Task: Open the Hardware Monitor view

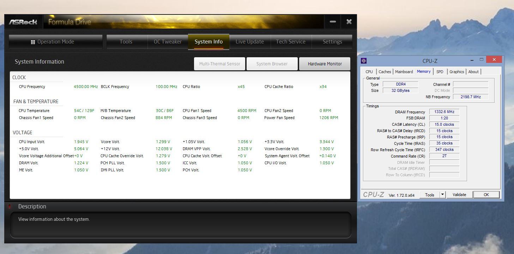Action: [325, 64]
